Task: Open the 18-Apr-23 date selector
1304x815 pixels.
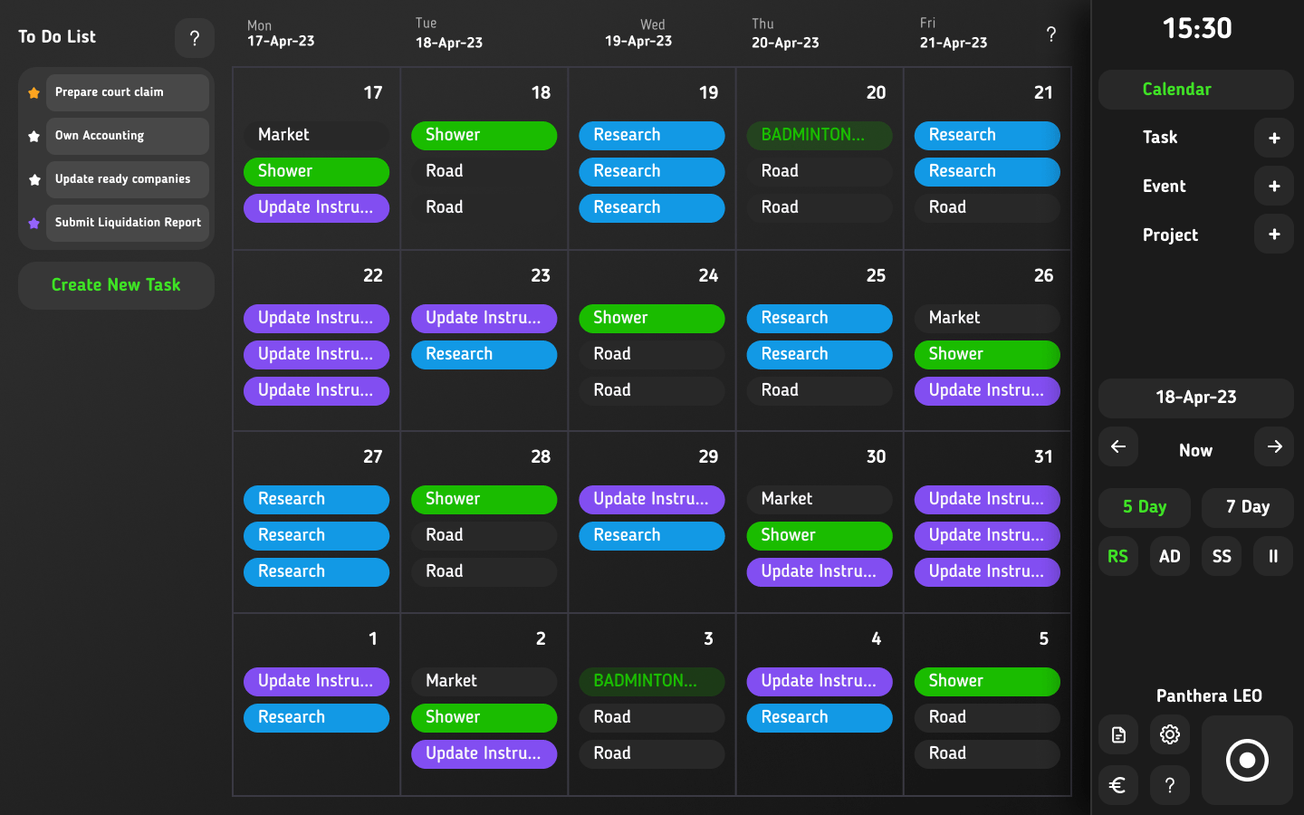Action: point(1195,398)
